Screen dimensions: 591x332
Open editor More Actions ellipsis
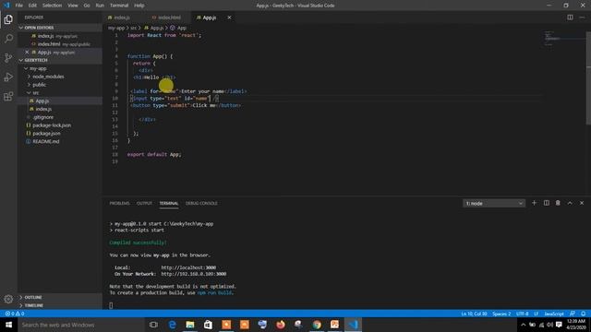(x=582, y=18)
